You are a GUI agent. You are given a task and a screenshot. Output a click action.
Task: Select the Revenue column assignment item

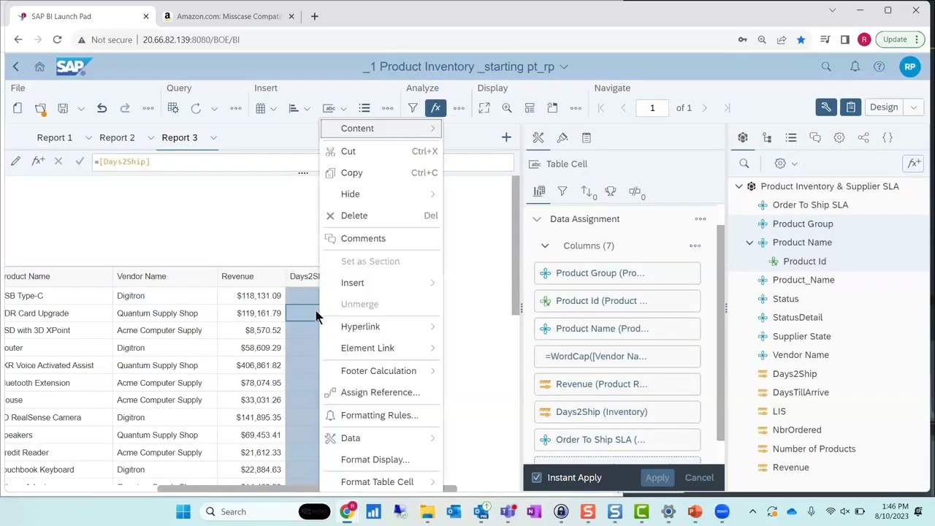(617, 384)
